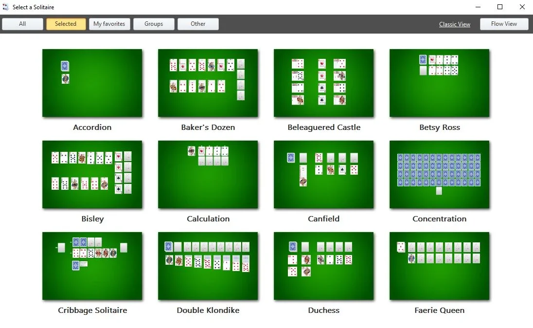Minimize the Select a Solitaire window

point(478,7)
